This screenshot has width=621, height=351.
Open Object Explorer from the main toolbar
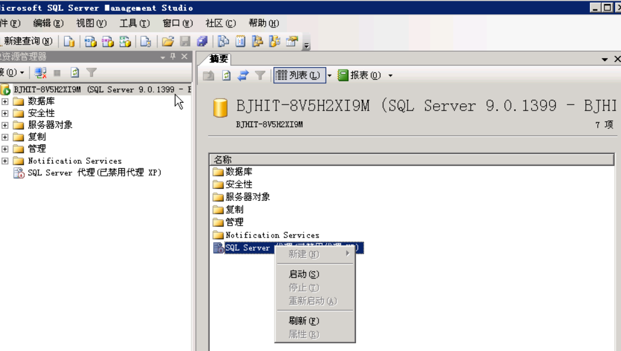(x=257, y=41)
